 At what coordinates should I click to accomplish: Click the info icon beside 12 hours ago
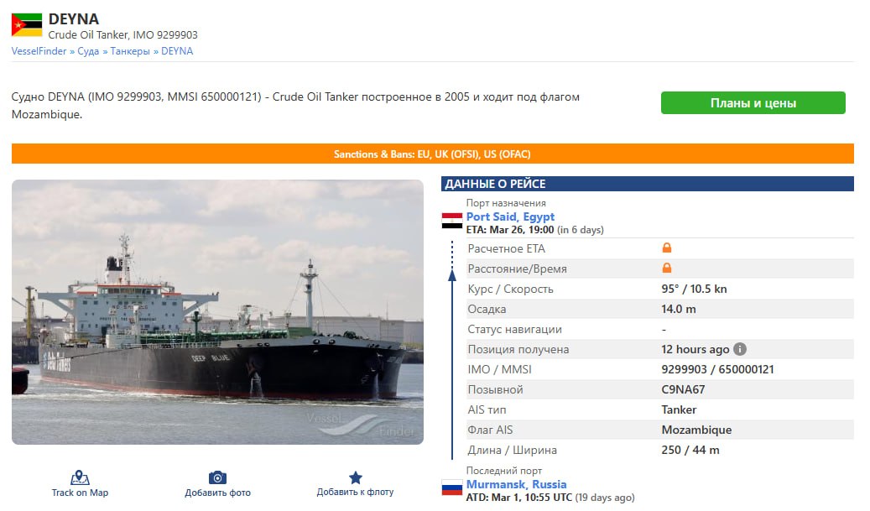pyautogui.click(x=740, y=349)
